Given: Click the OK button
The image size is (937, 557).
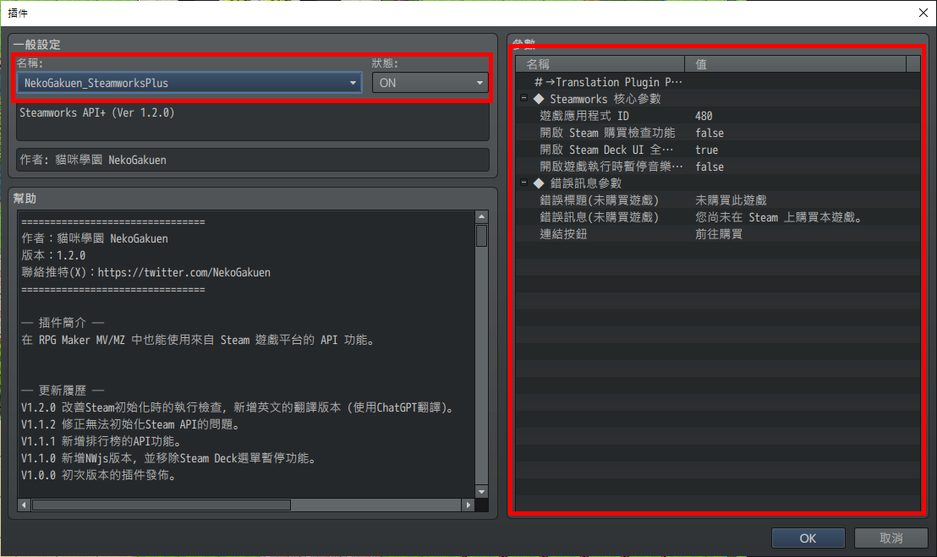Looking at the screenshot, I should point(808,538).
